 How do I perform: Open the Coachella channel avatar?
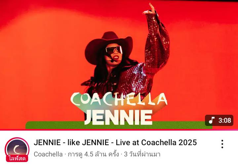click(x=17, y=149)
